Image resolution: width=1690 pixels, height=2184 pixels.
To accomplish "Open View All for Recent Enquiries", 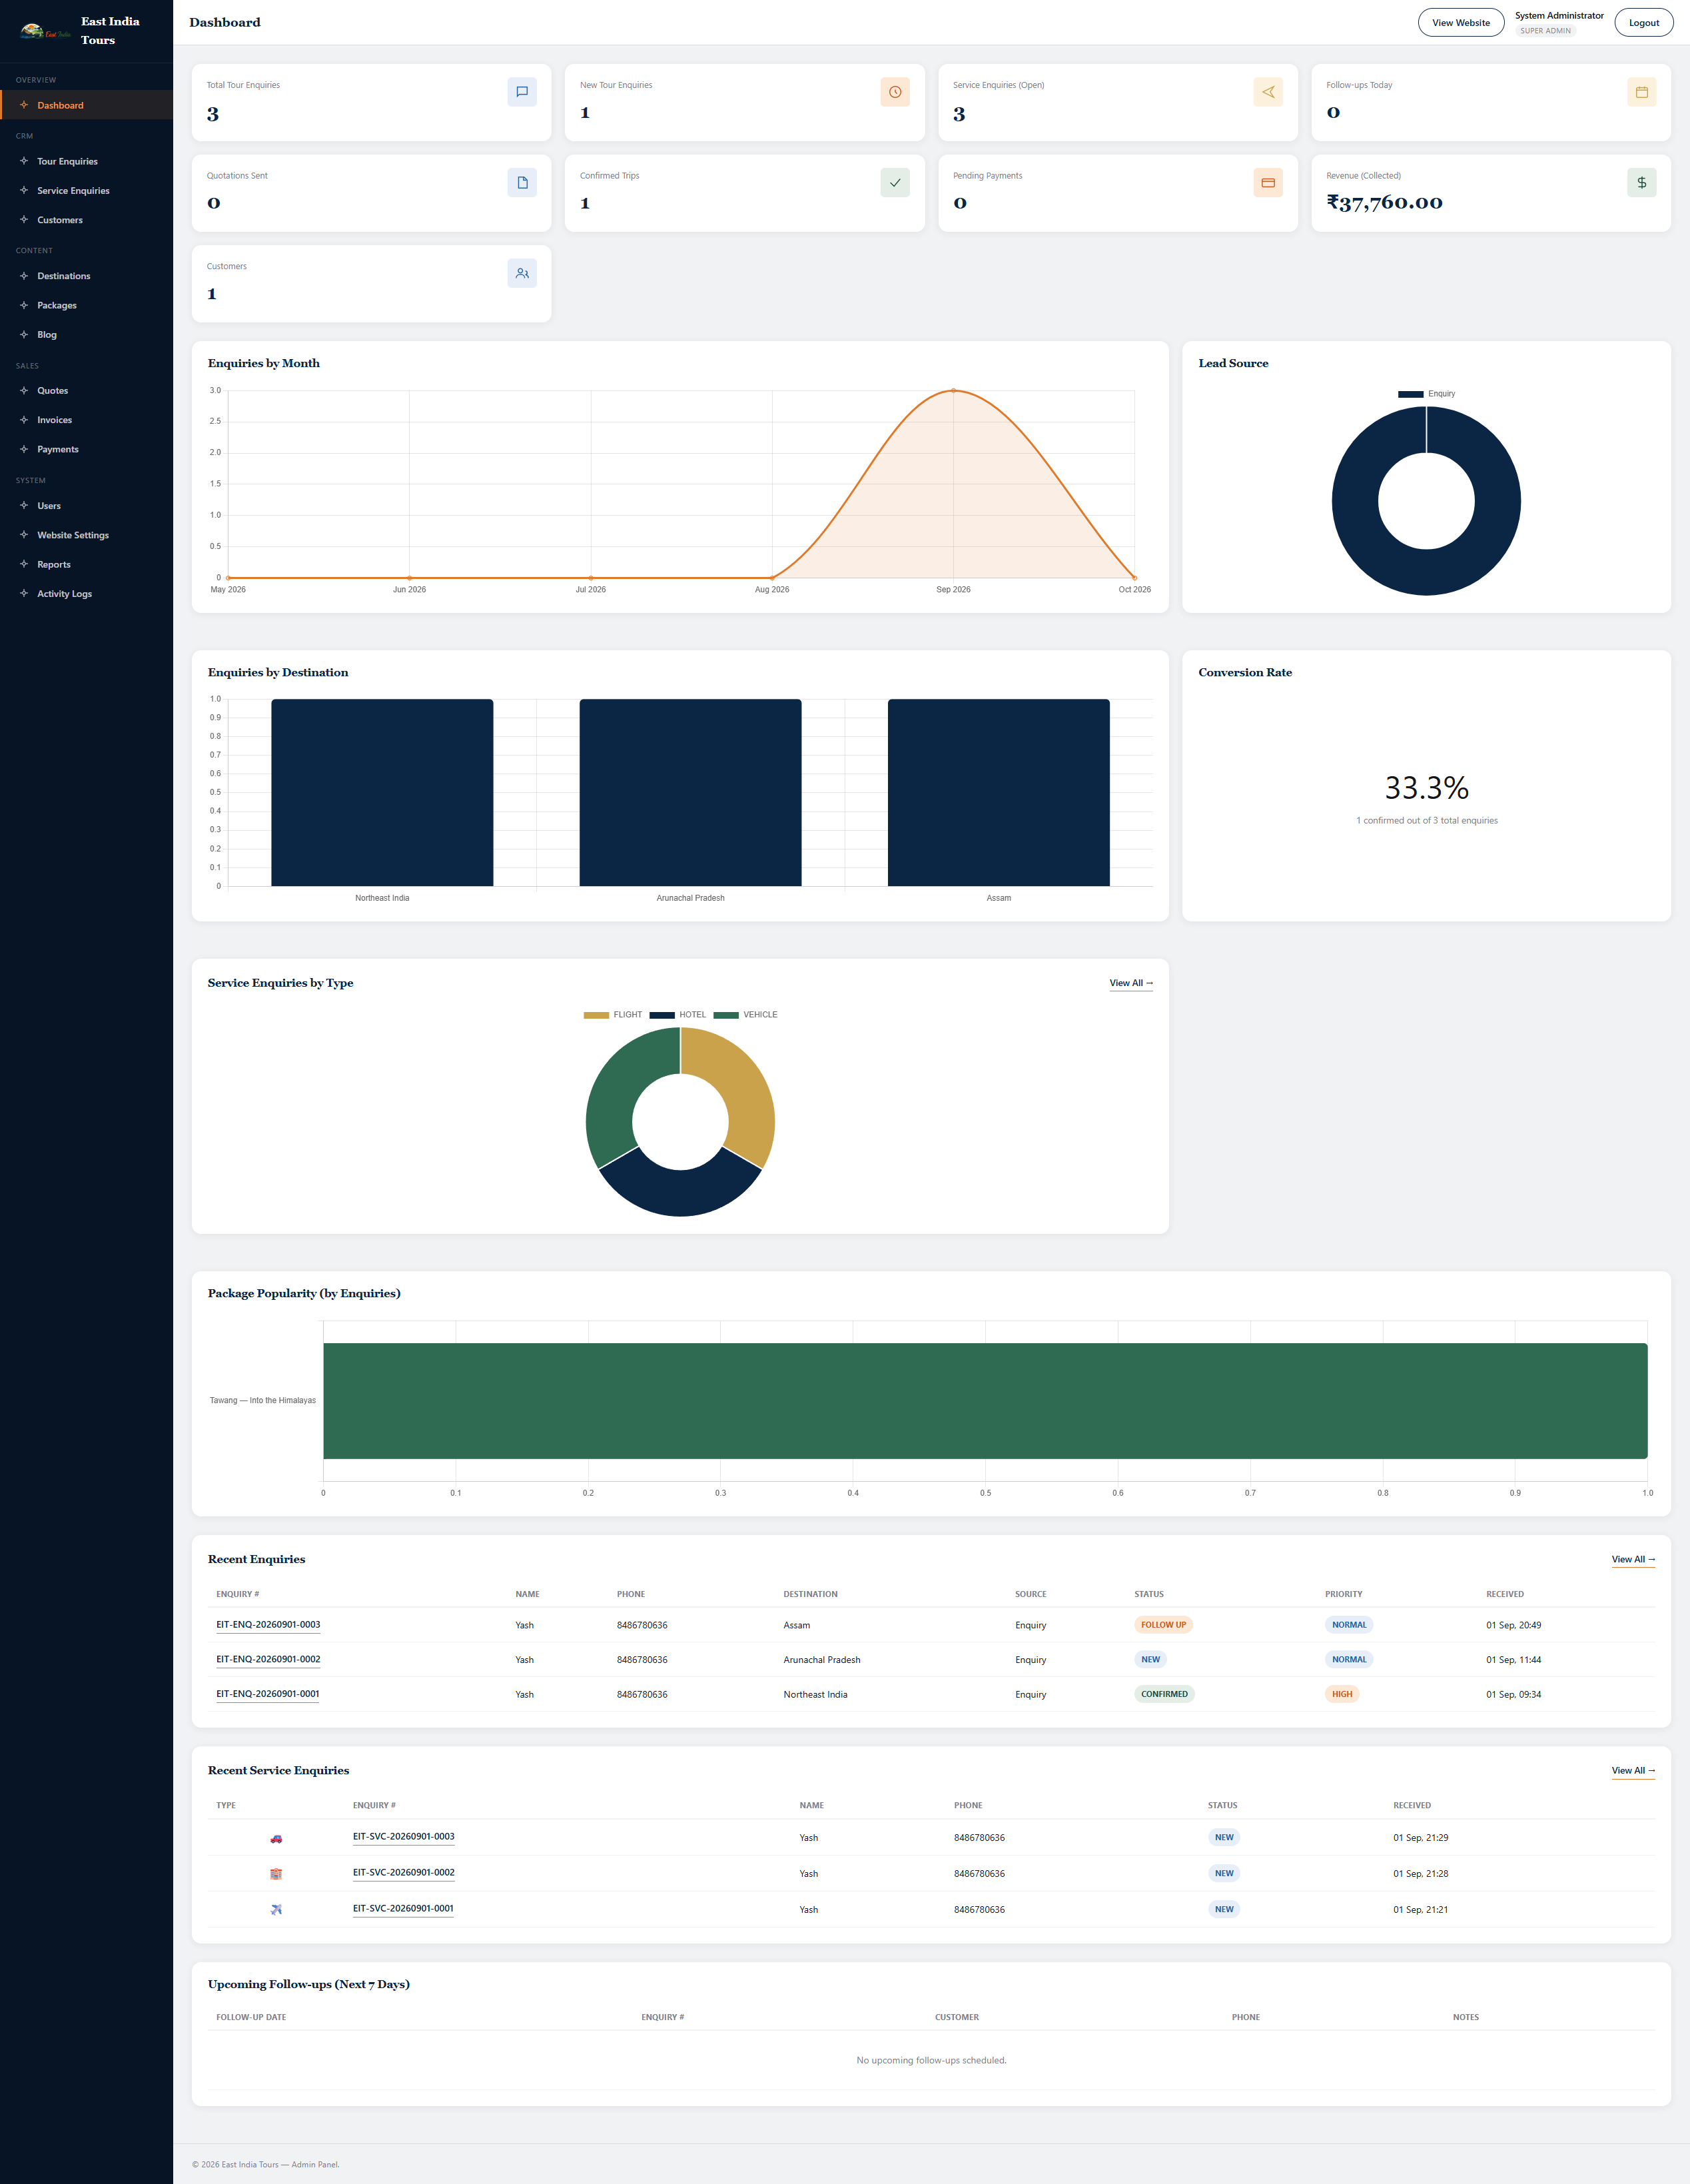I will [x=1633, y=1560].
